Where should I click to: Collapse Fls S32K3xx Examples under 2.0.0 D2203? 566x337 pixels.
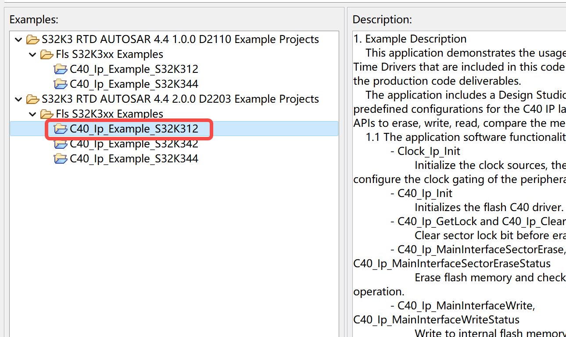coord(32,114)
